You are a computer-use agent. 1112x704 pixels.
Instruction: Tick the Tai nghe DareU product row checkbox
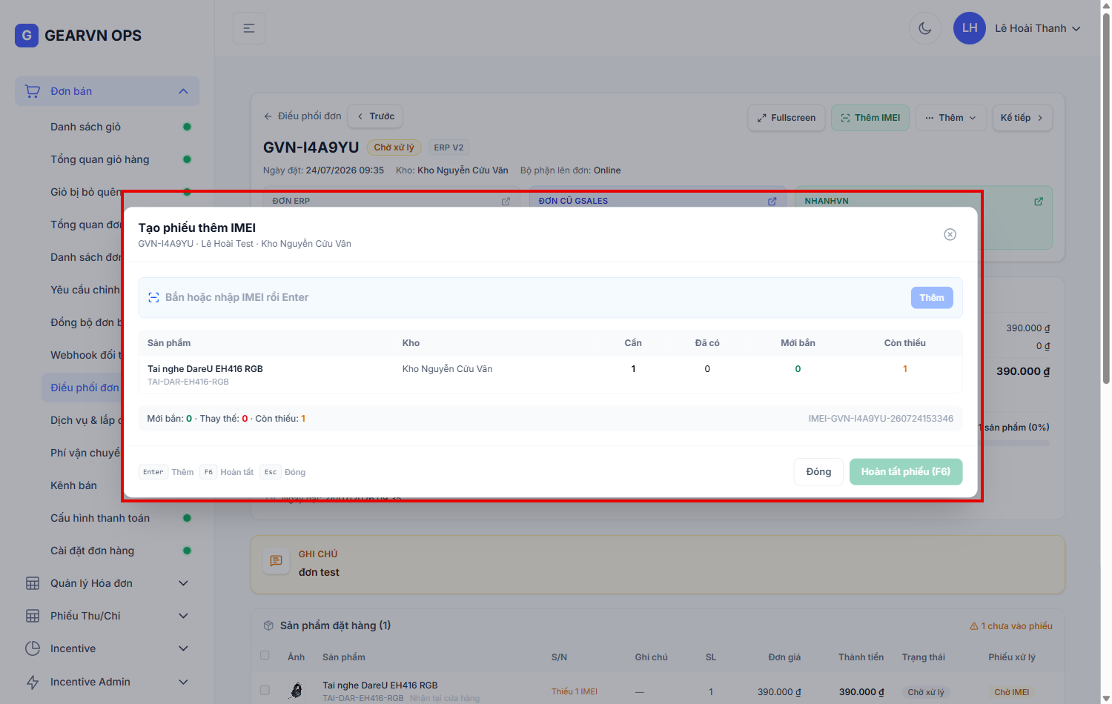click(x=265, y=690)
